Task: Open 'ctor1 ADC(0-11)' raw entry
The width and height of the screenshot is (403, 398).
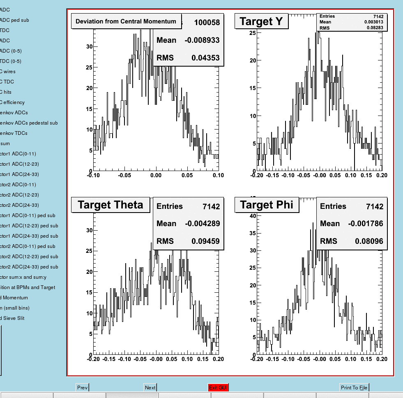Action: (x=18, y=154)
